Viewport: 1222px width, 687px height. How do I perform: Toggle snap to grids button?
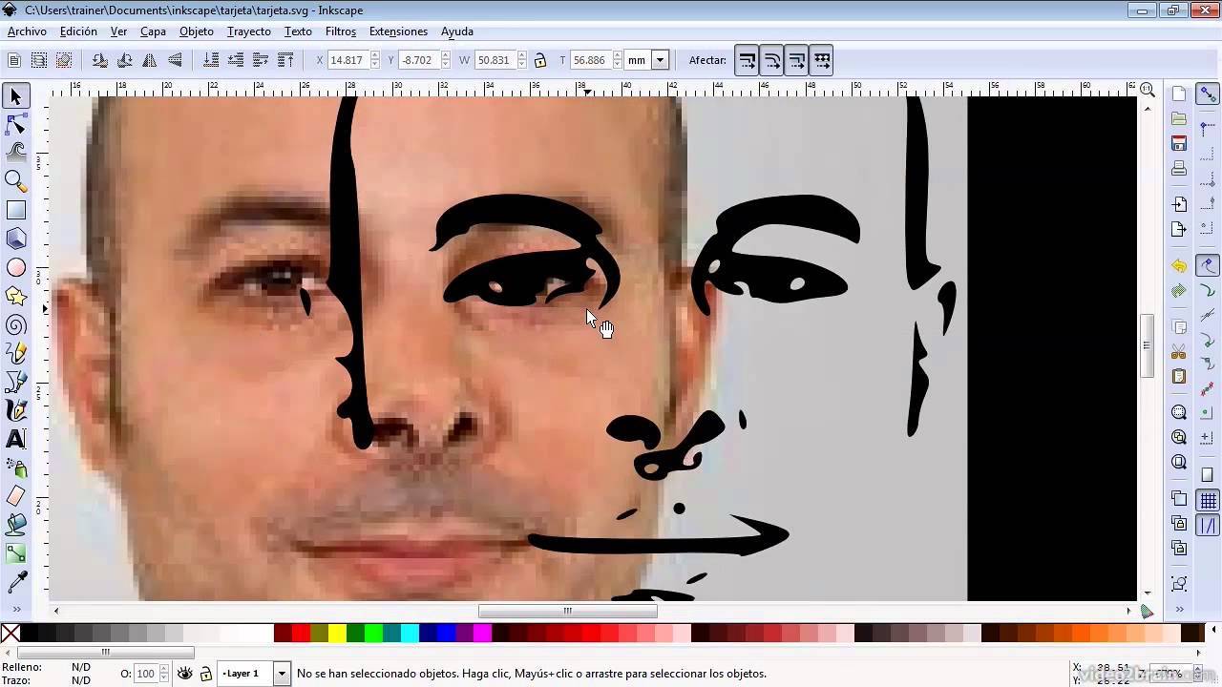[x=1209, y=501]
